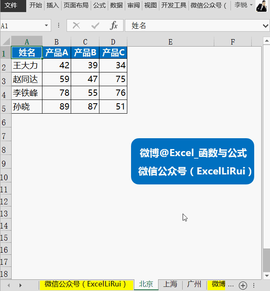This screenshot has width=270, height=291.
Task: Select column C header
Action: click(85, 42)
